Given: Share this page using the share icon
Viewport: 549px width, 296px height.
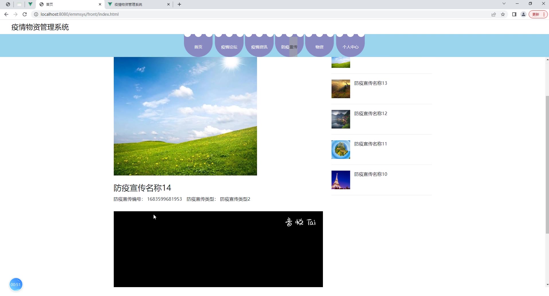Looking at the screenshot, I should pyautogui.click(x=494, y=14).
